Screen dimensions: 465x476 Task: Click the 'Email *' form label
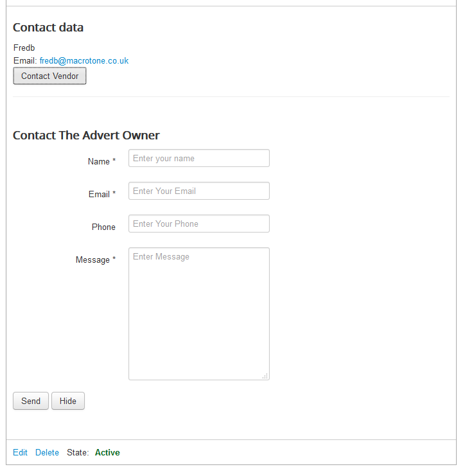pyautogui.click(x=102, y=195)
